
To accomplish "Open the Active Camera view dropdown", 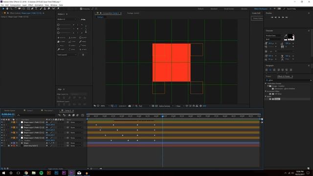I will [x=166, y=106].
